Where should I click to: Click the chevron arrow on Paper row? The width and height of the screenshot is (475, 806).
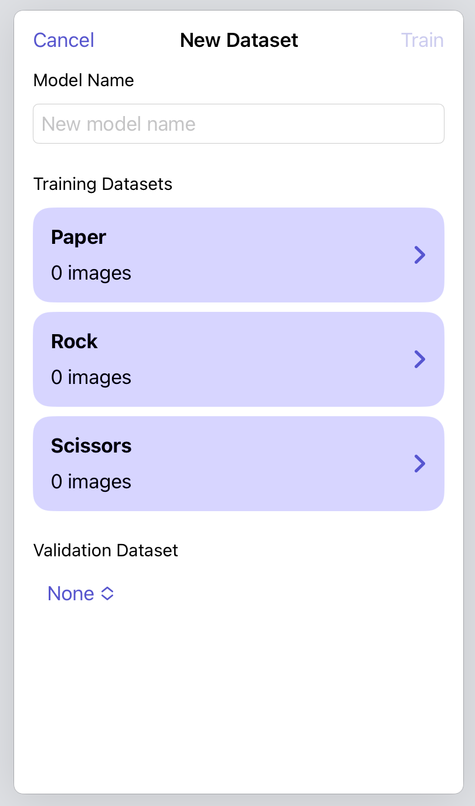click(x=419, y=255)
